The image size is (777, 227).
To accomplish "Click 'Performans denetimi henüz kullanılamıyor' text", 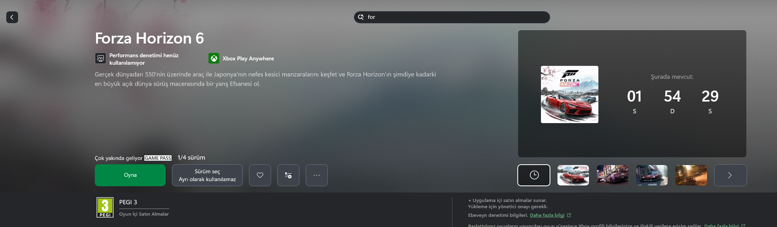I will (x=144, y=59).
